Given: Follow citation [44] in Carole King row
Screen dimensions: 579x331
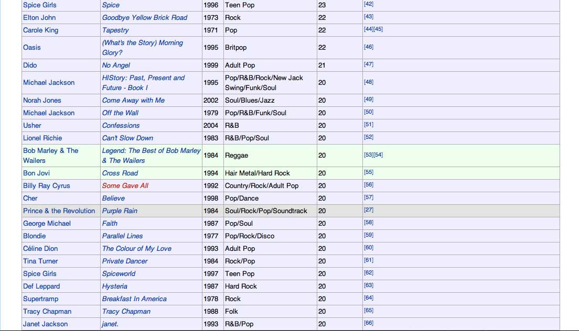Looking at the screenshot, I should pyautogui.click(x=369, y=29).
